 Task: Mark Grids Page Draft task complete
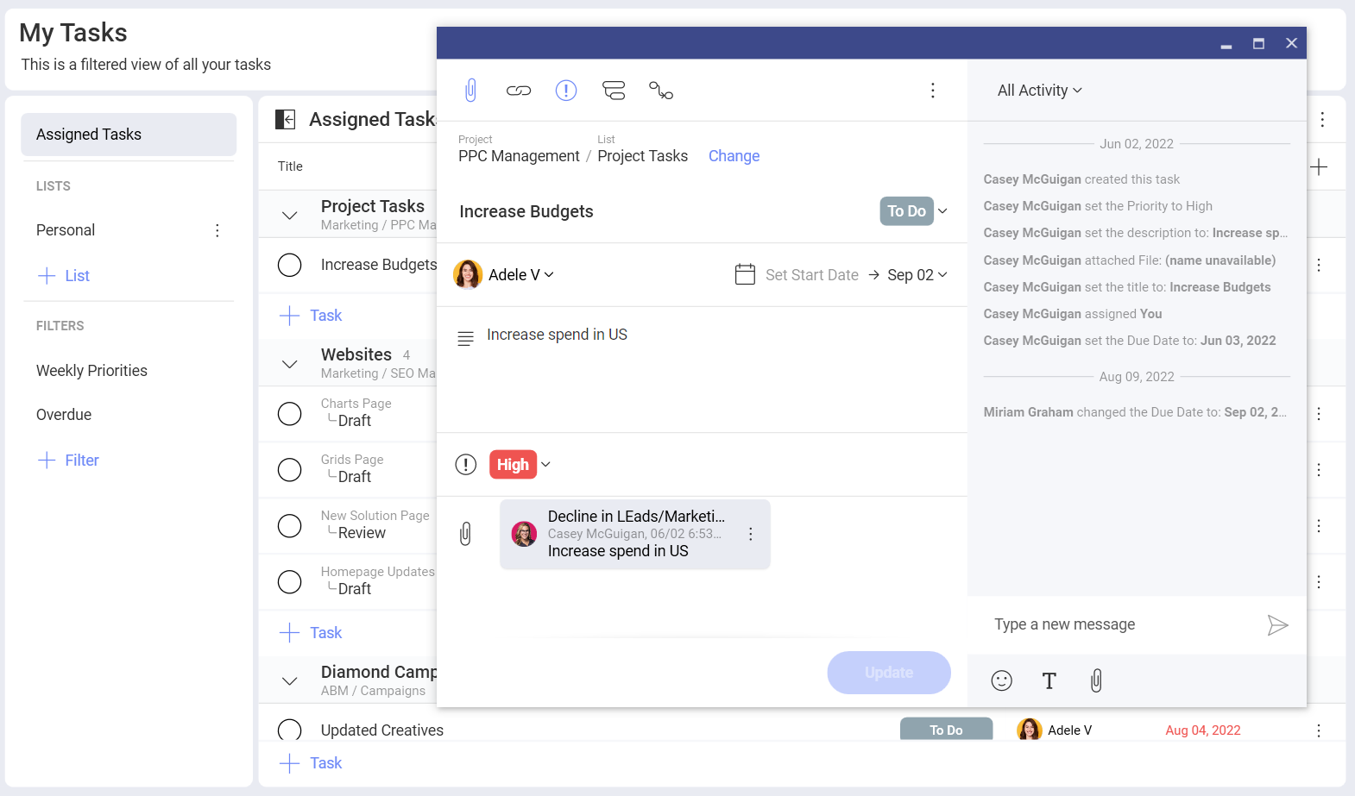coord(290,470)
